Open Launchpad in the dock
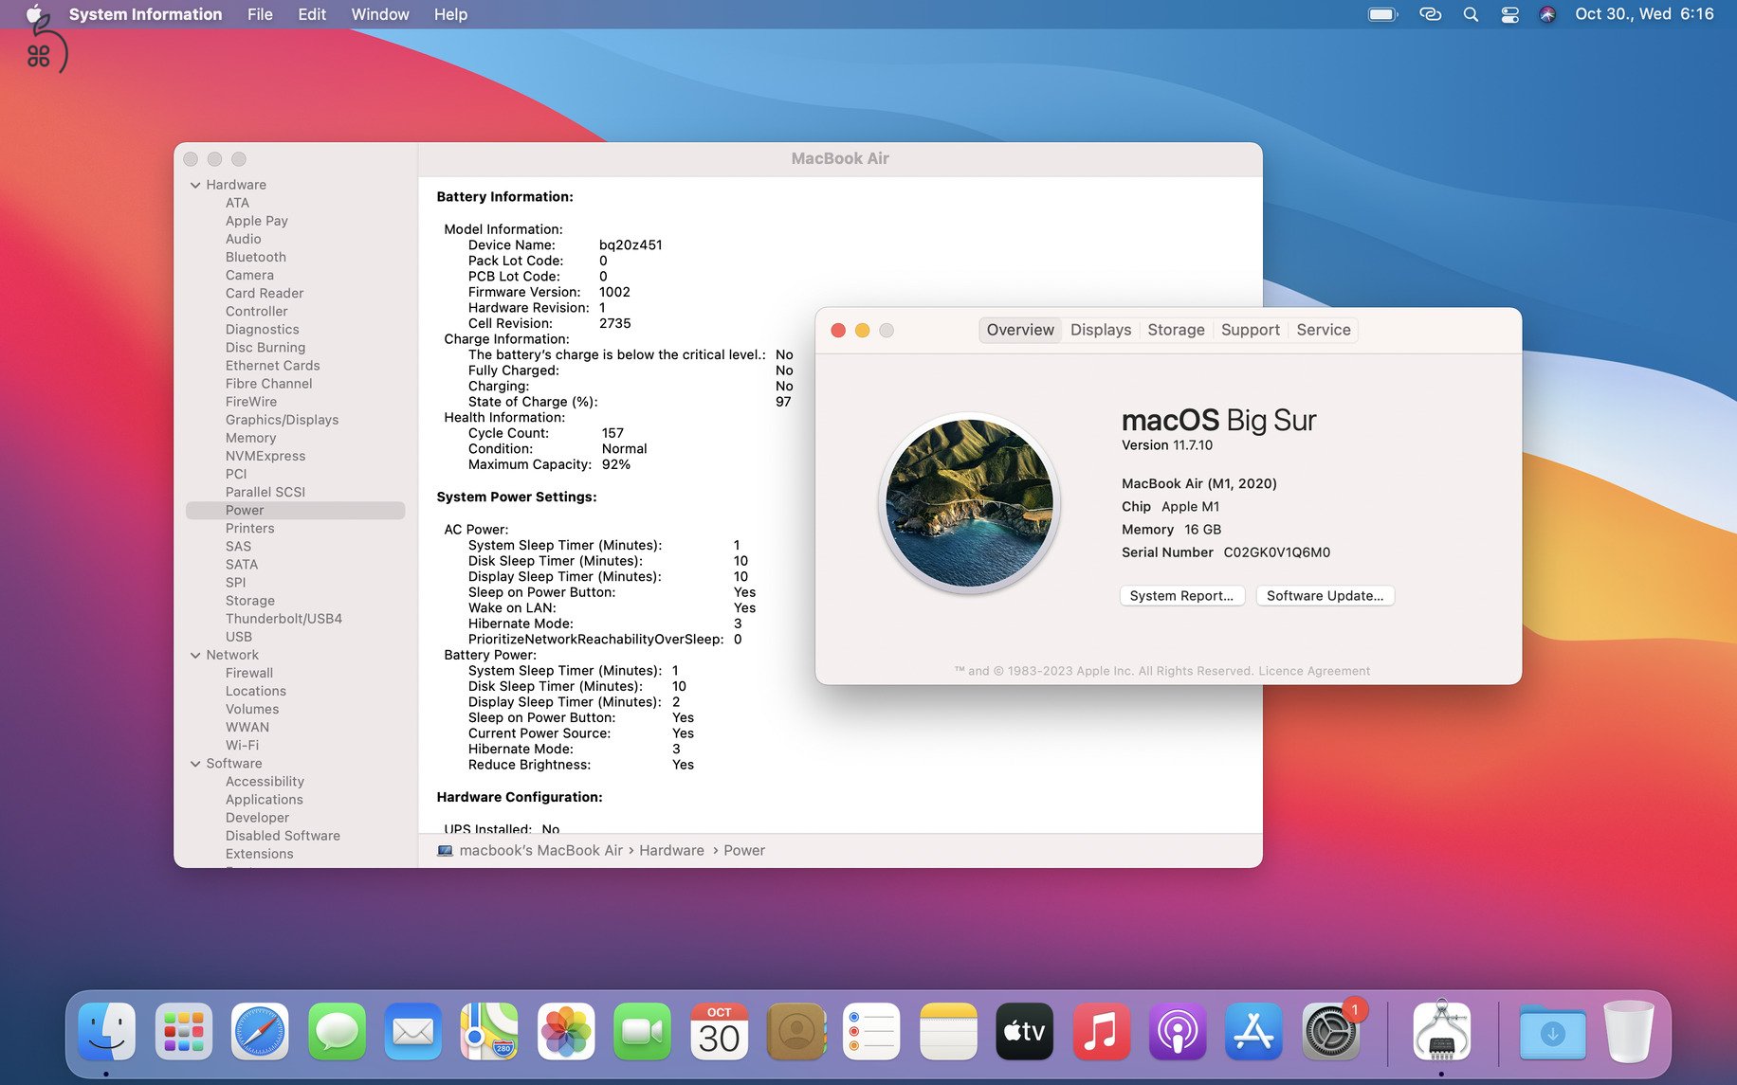The width and height of the screenshot is (1737, 1085). pyautogui.click(x=183, y=1031)
